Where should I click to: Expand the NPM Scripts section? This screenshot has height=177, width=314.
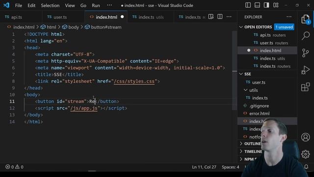[241, 159]
